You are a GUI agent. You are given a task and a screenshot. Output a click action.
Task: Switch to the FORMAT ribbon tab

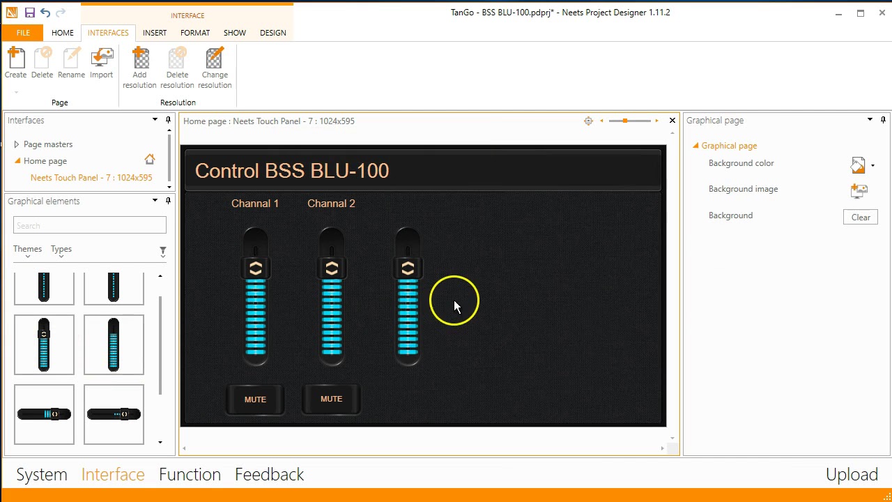[195, 33]
